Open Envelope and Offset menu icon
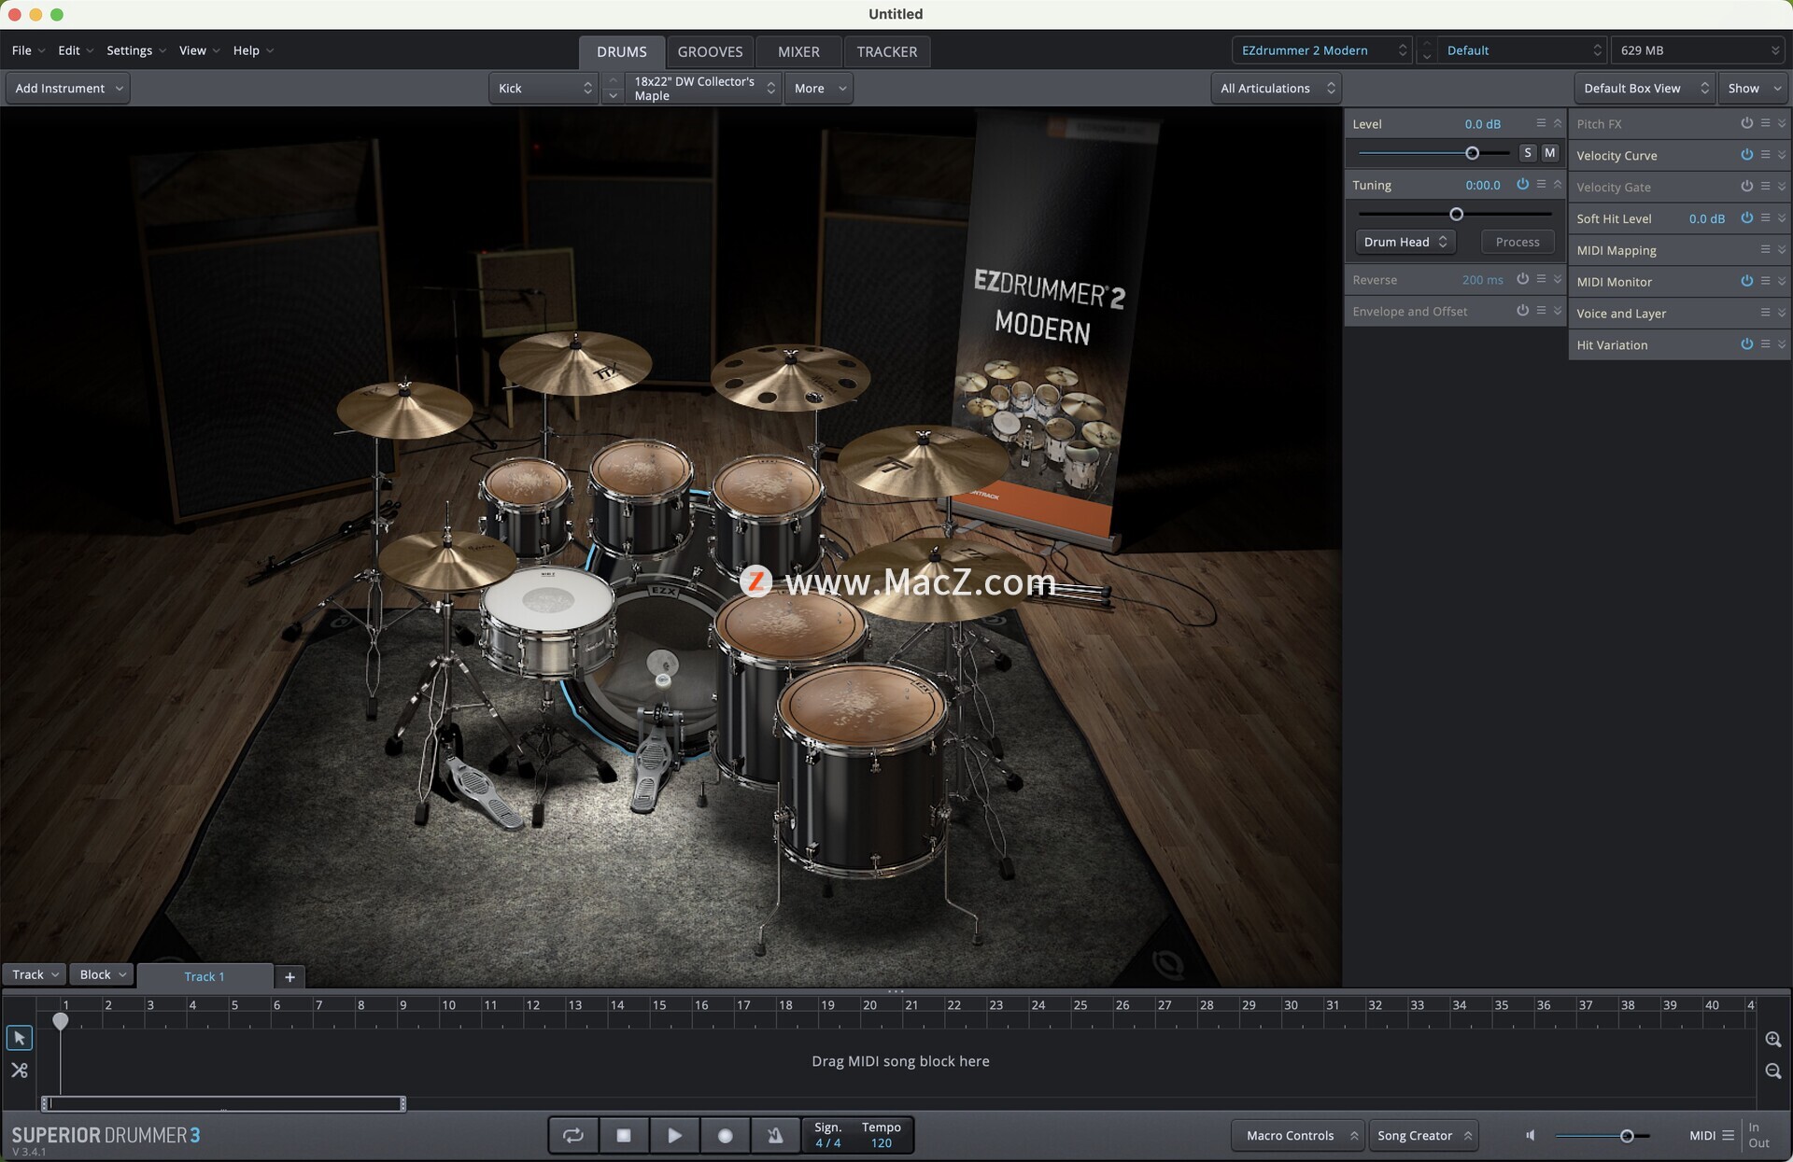1793x1162 pixels. [1541, 311]
